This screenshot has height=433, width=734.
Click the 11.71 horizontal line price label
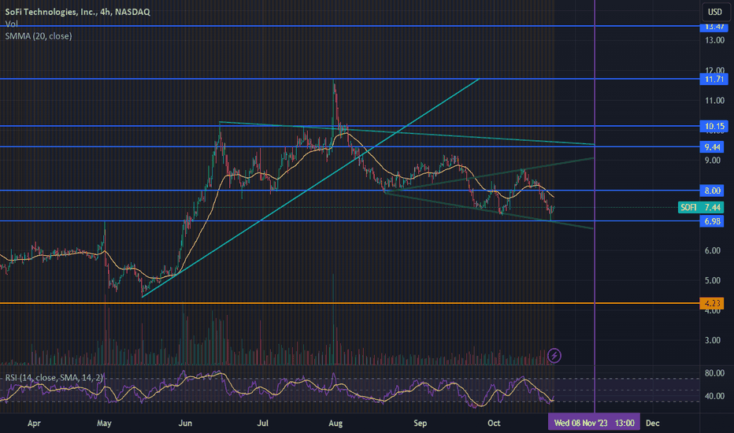pyautogui.click(x=714, y=79)
